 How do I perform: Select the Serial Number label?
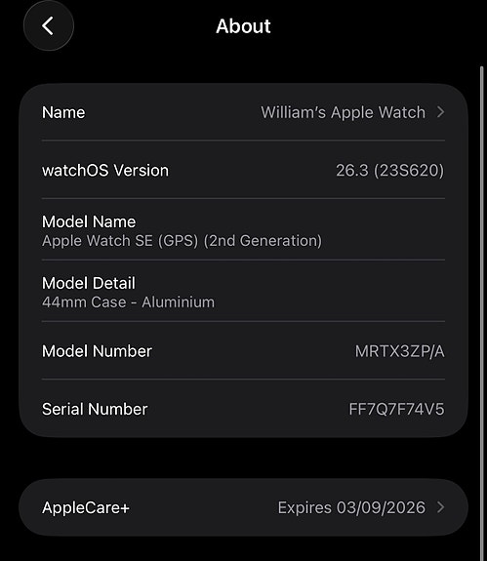95,409
